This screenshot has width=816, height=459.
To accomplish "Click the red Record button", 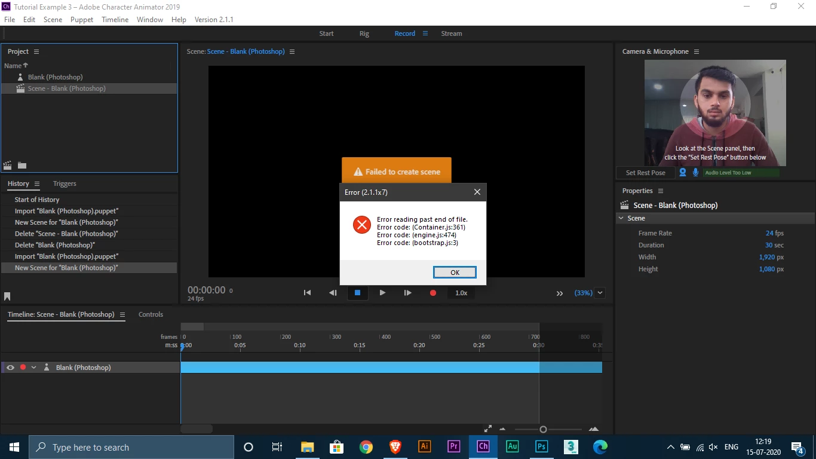I will coord(433,293).
